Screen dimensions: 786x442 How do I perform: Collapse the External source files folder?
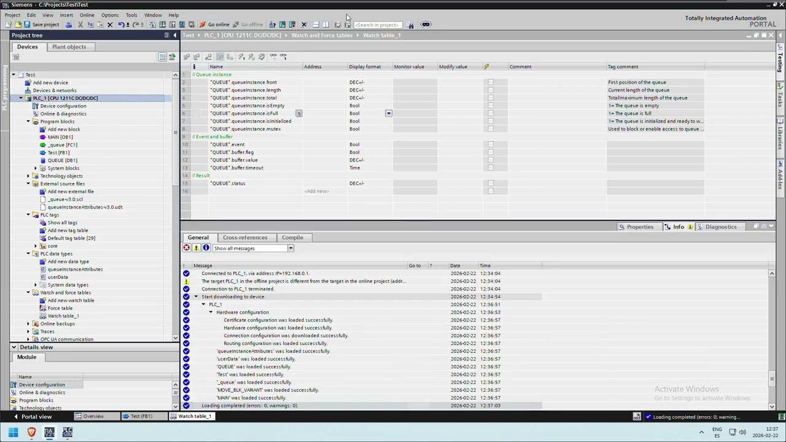pos(28,184)
